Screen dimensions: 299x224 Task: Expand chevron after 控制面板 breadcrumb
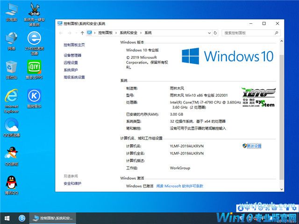click(116, 33)
